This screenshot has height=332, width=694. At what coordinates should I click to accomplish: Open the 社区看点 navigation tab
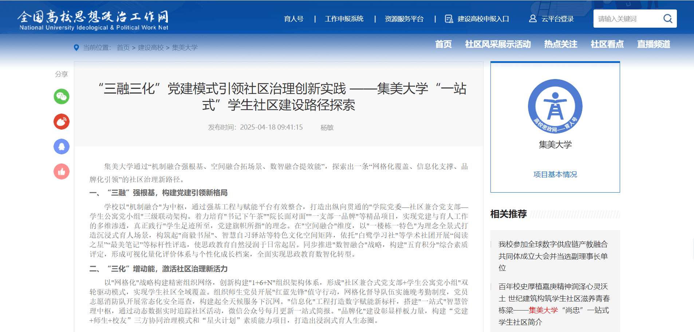coord(607,44)
